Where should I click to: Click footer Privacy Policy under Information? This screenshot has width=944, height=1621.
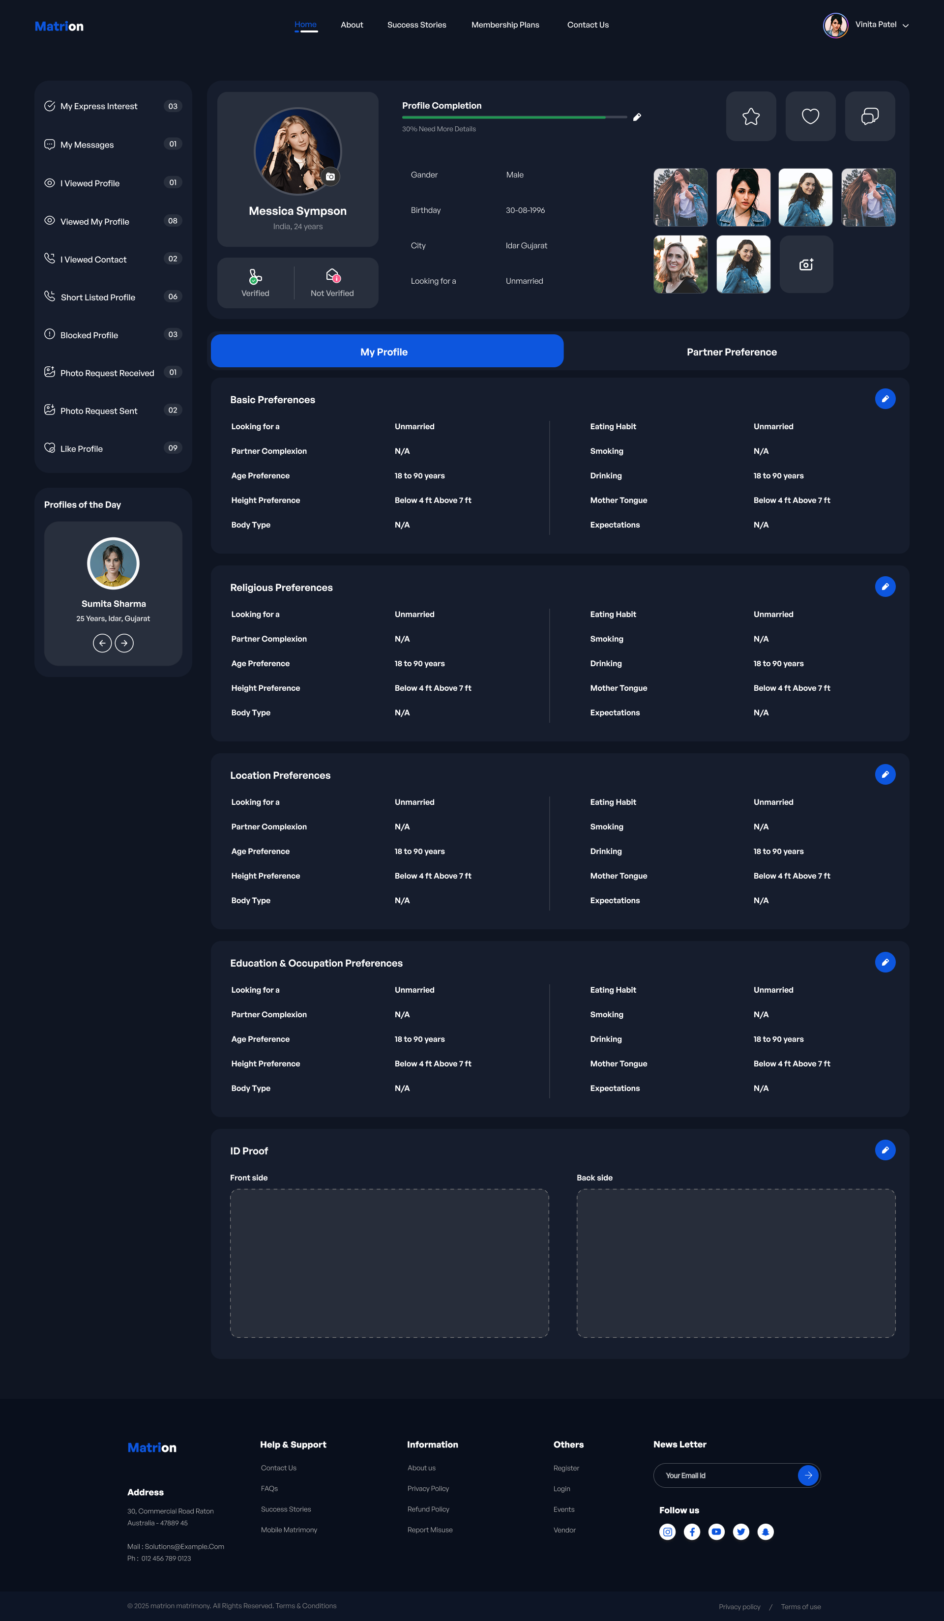(428, 1488)
